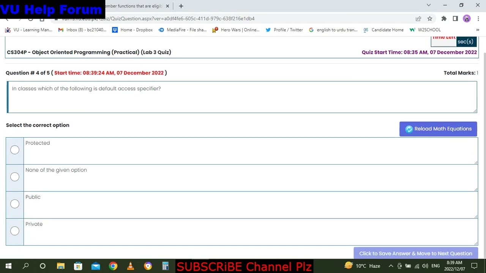Screen dimensions: 486x273
Task: Click the Protected answer text box
Action: coord(251,151)
